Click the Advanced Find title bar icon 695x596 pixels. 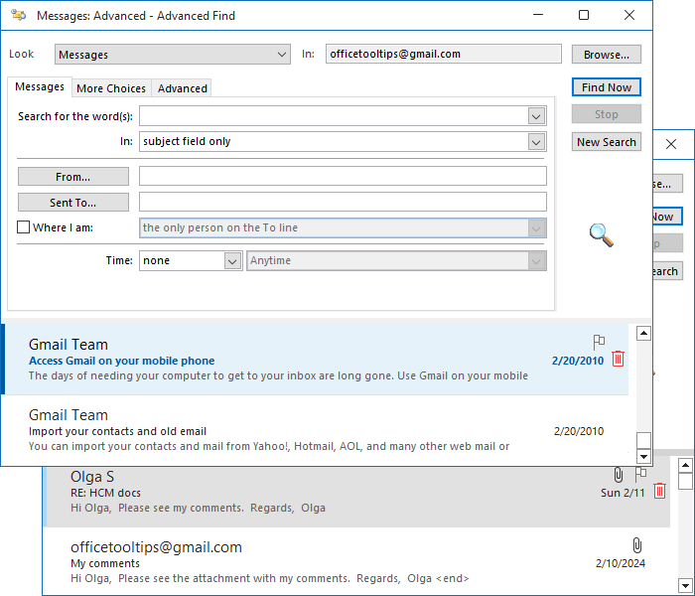[19, 15]
